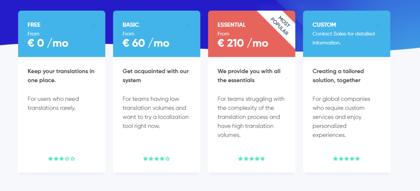Click the first star under the BASIC plan

click(146, 159)
